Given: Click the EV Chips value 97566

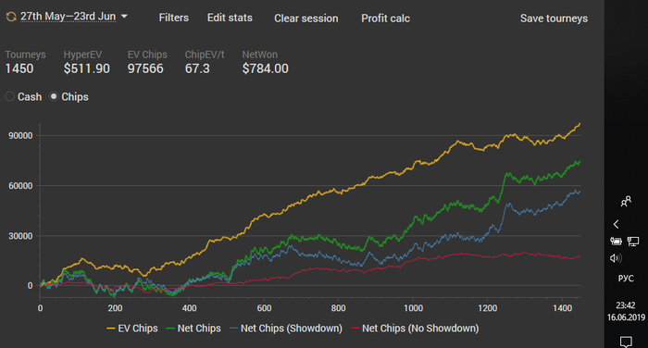Looking at the screenshot, I should point(145,68).
